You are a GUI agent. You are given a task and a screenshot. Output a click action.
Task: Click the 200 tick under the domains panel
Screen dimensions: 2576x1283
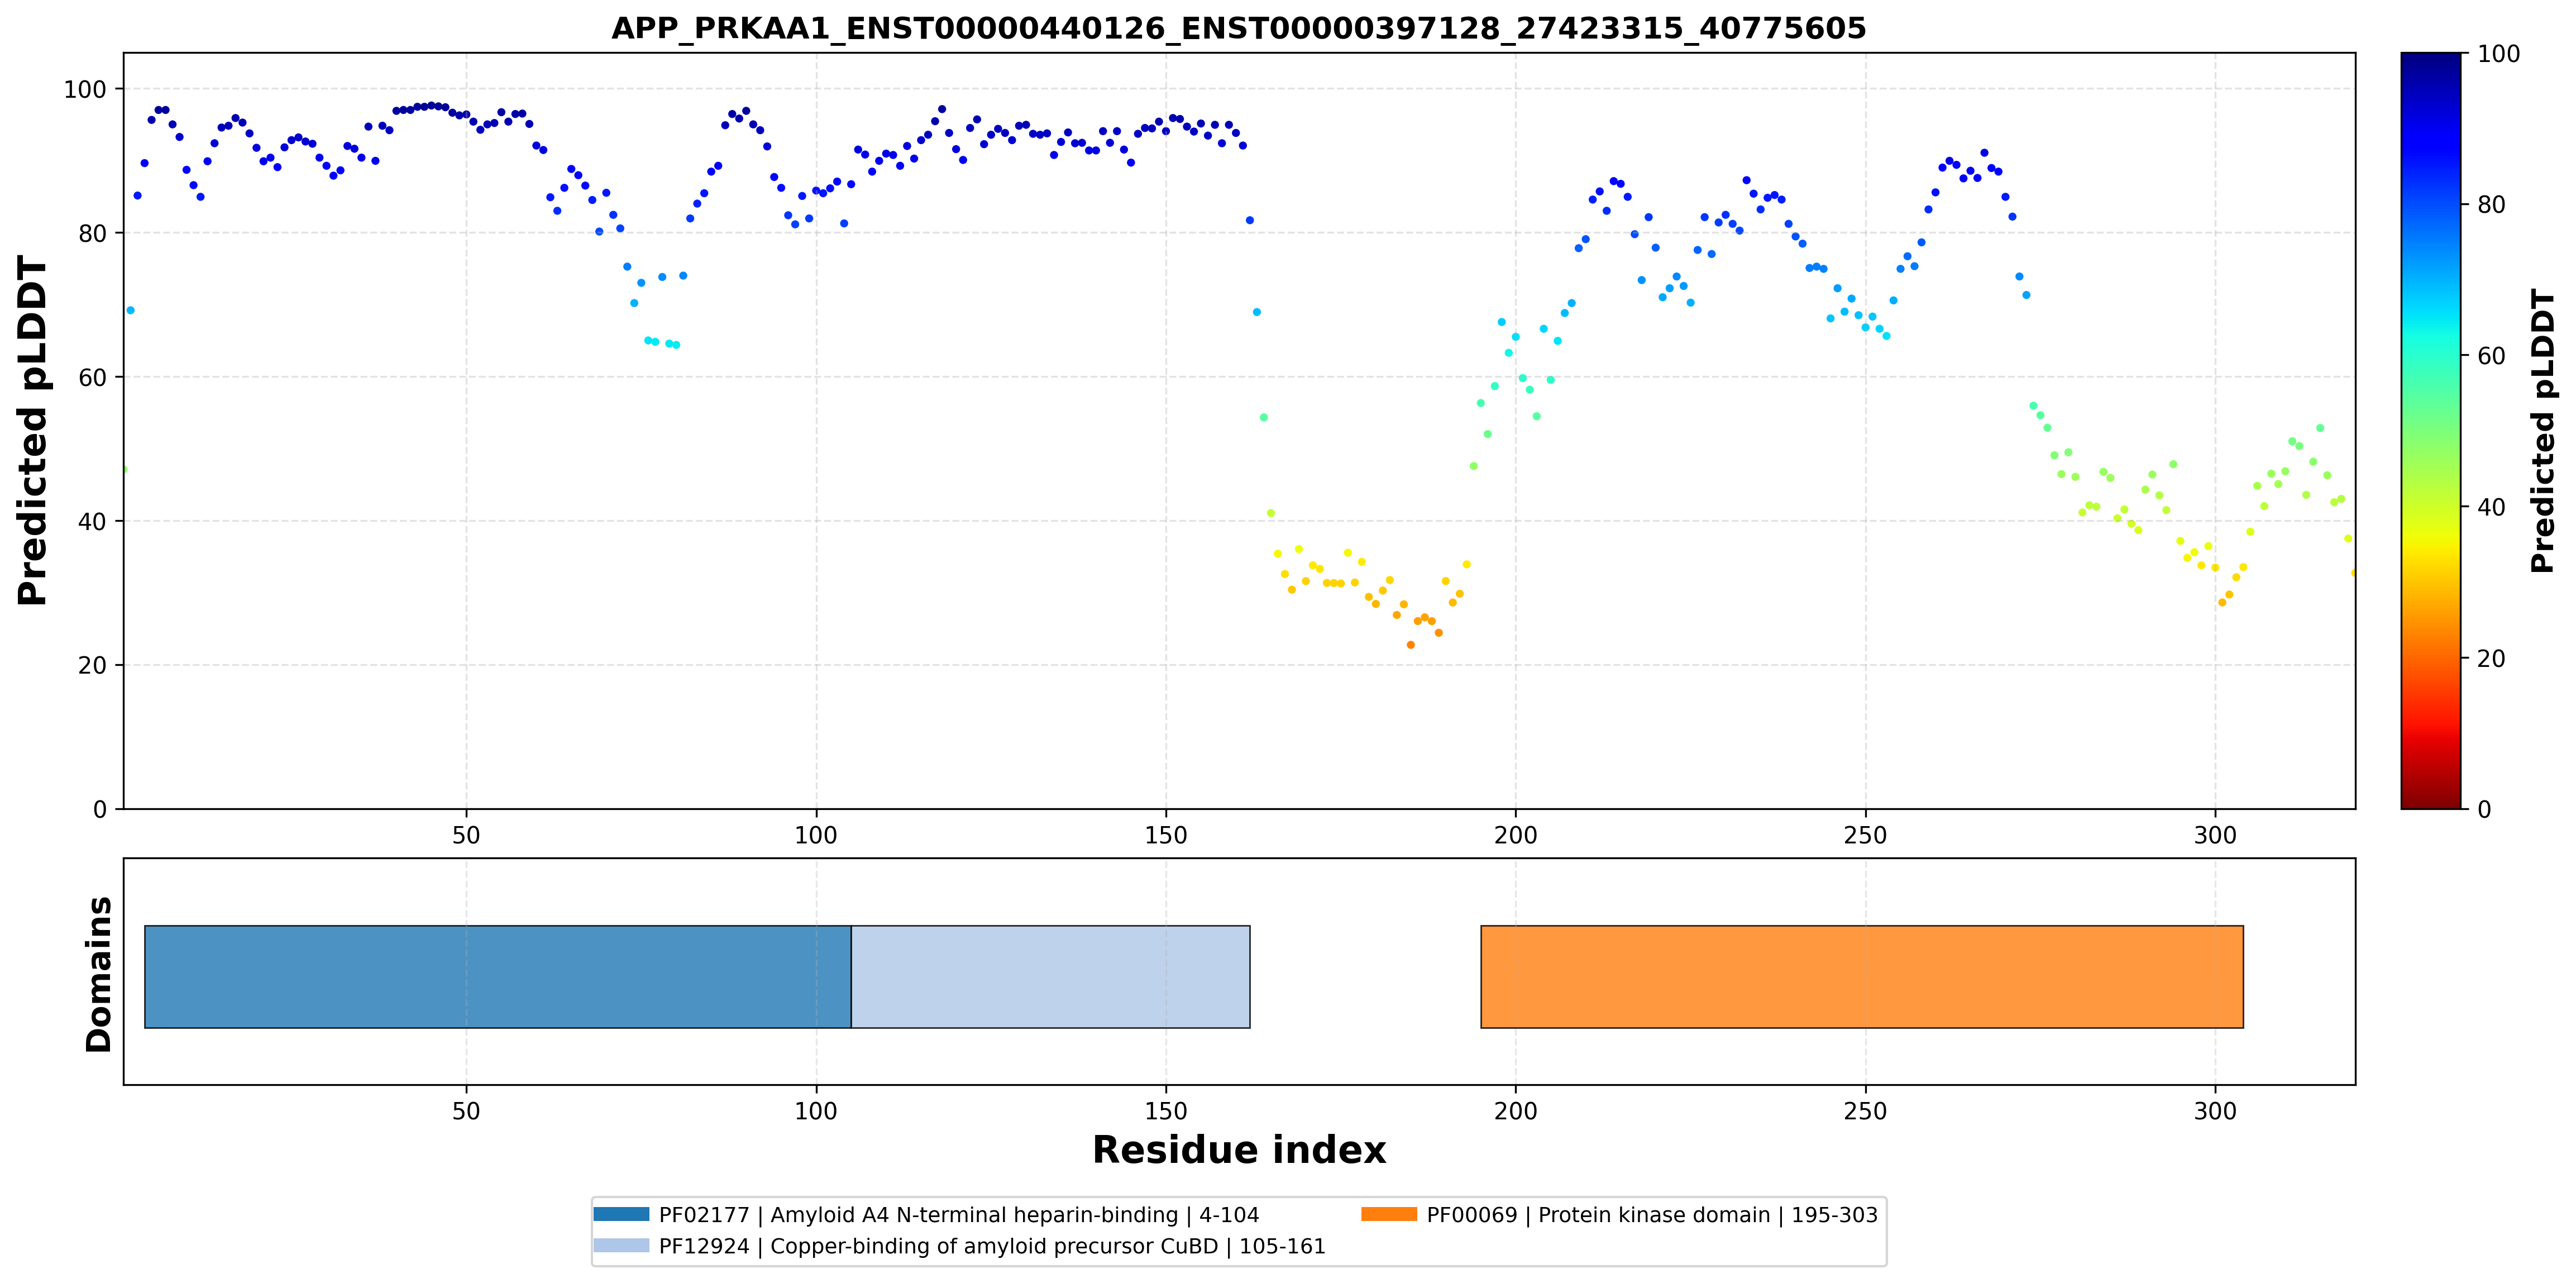(x=1515, y=1111)
